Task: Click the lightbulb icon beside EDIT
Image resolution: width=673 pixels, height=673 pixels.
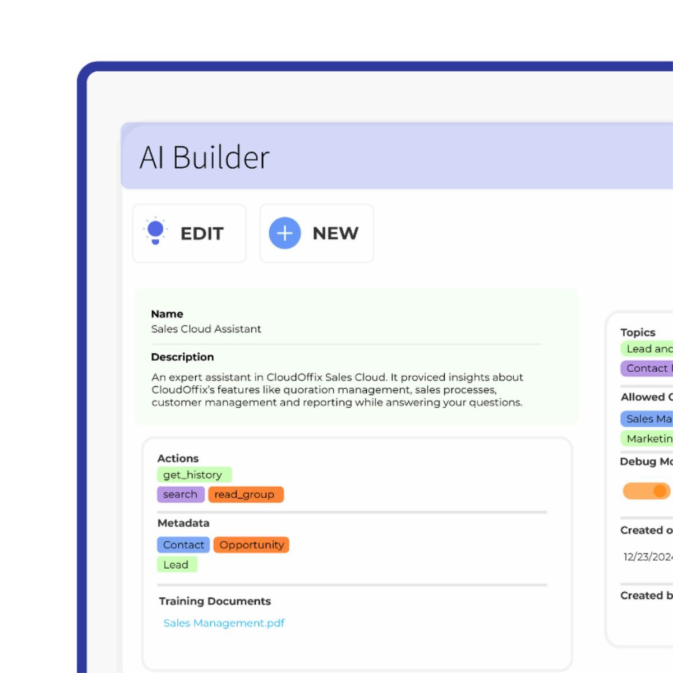Action: [155, 232]
